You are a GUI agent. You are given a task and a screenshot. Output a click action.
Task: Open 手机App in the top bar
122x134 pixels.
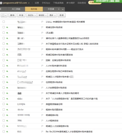(x=46, y=3)
